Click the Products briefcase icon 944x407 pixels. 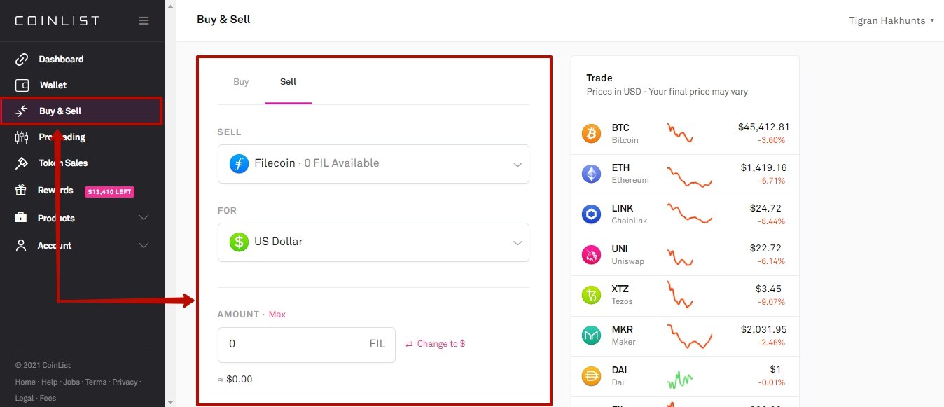[x=22, y=218]
